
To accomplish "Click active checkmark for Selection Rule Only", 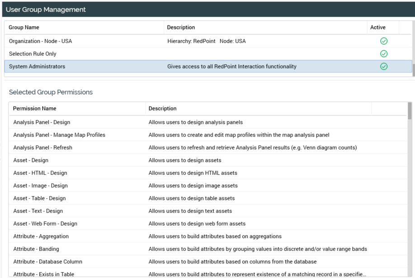I will pos(384,54).
